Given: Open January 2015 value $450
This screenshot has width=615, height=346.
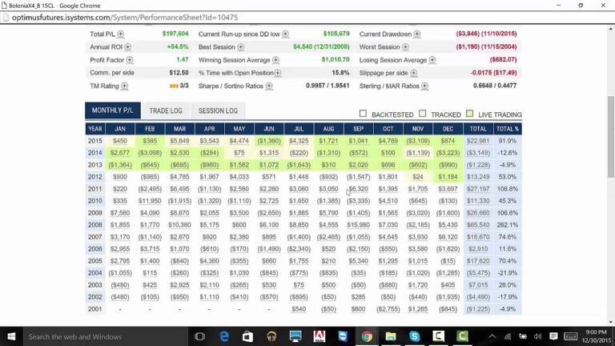Looking at the screenshot, I should [120, 141].
